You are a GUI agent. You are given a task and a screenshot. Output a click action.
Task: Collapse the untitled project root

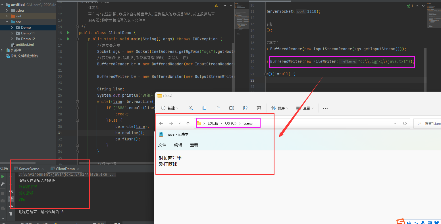(2, 5)
